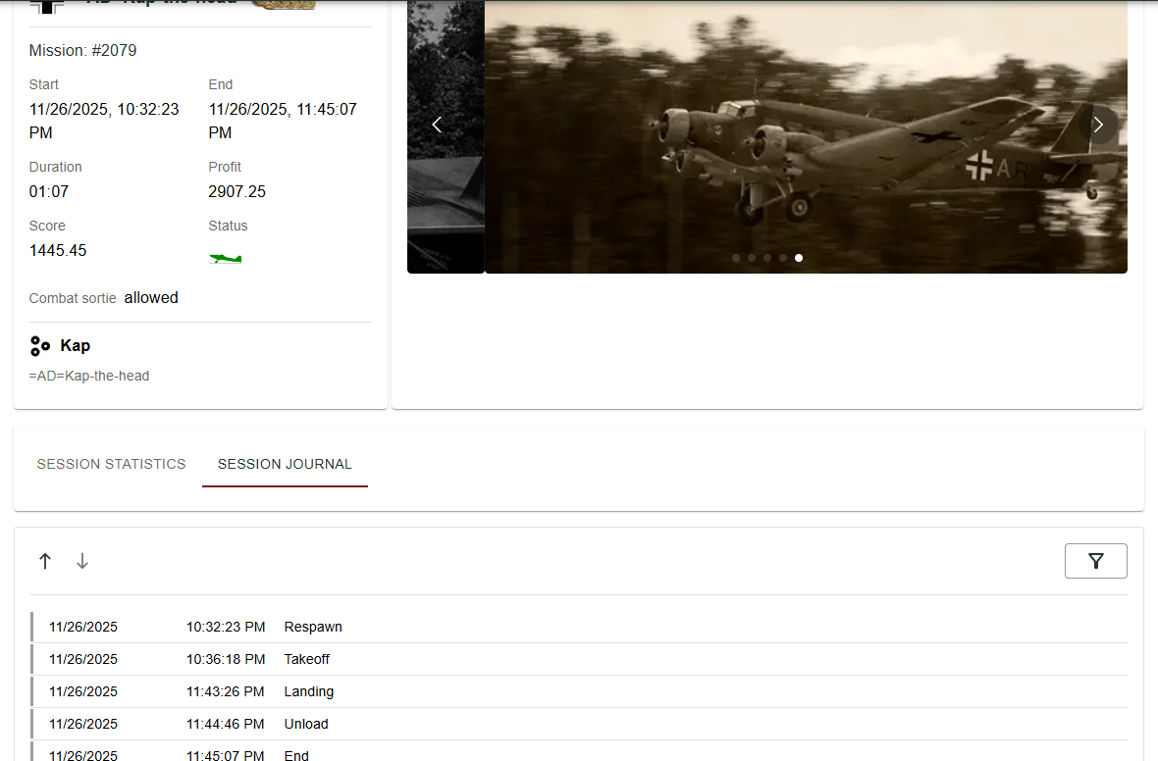Go back with the left carousel arrow
1158x761 pixels.
pyautogui.click(x=437, y=125)
